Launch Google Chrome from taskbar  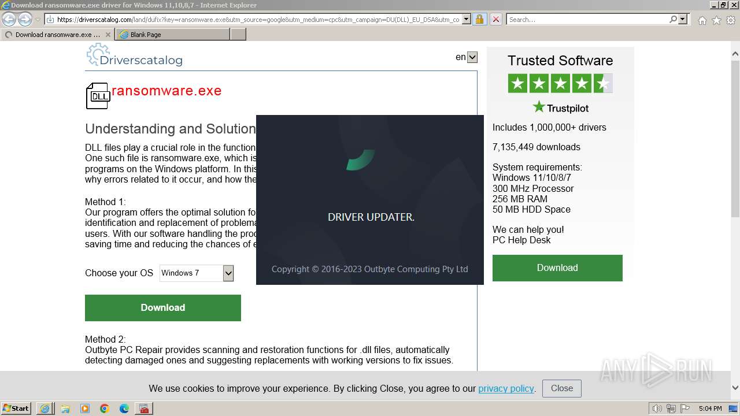click(x=105, y=408)
